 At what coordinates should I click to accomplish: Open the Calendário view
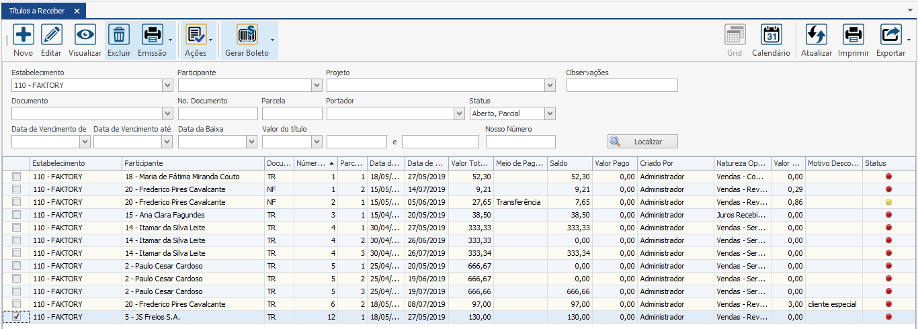771,35
